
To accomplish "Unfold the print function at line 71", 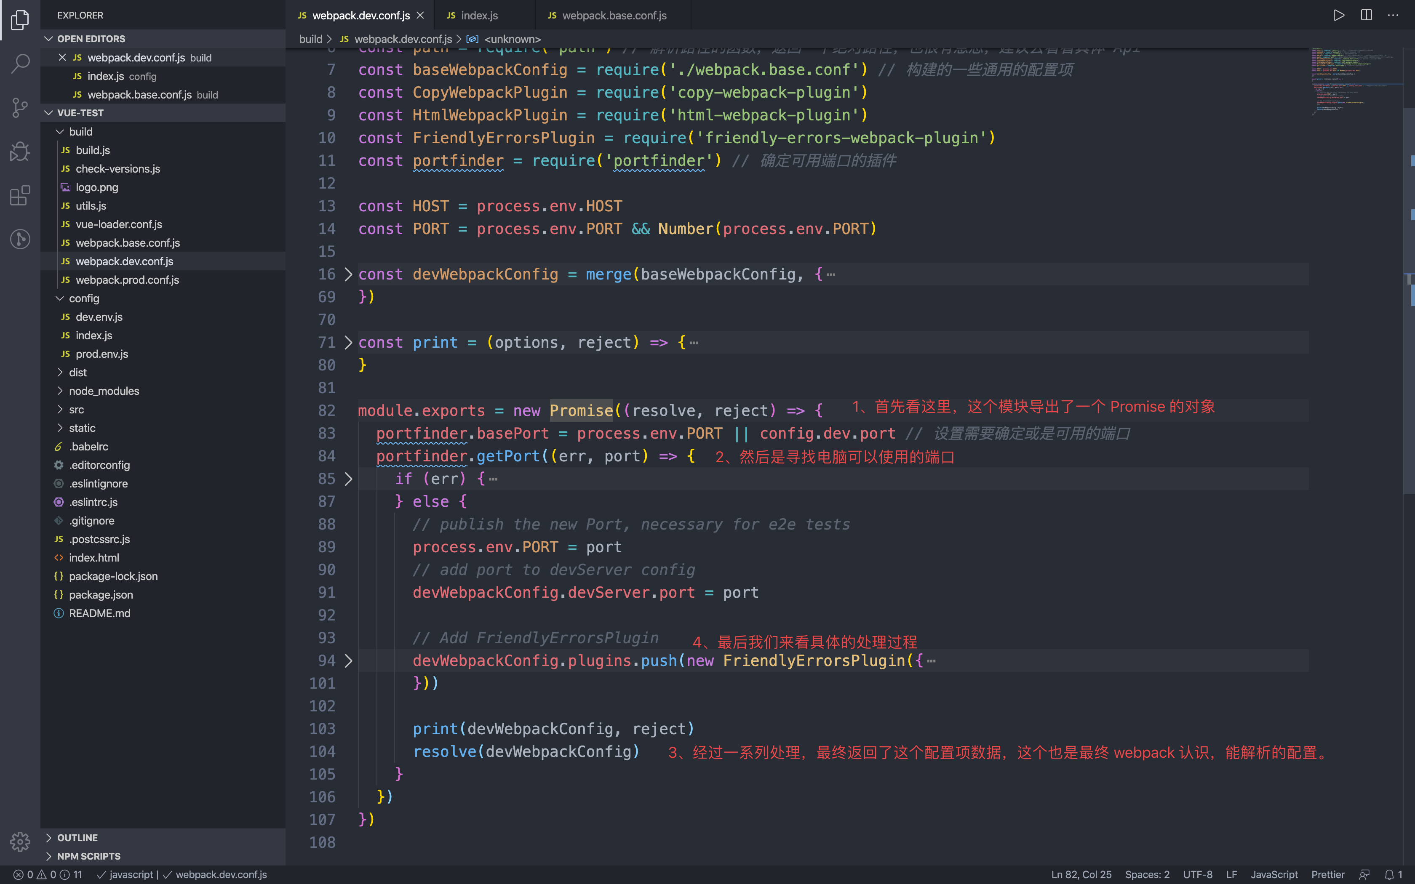I will 349,343.
